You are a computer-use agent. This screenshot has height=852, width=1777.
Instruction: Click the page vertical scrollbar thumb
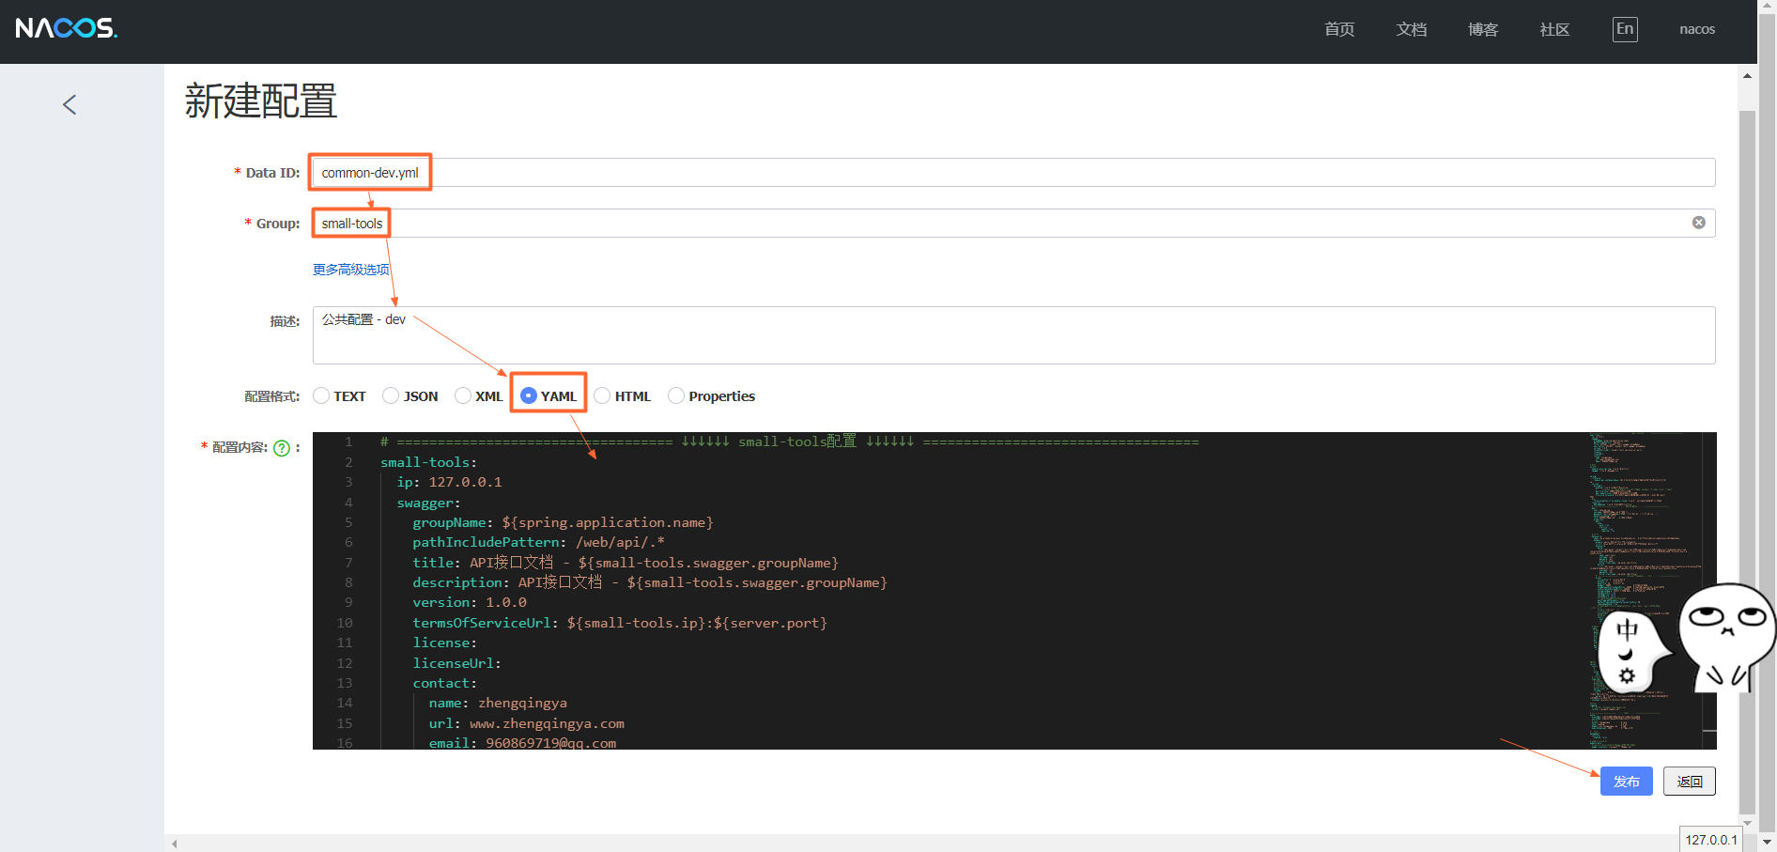(x=1747, y=462)
